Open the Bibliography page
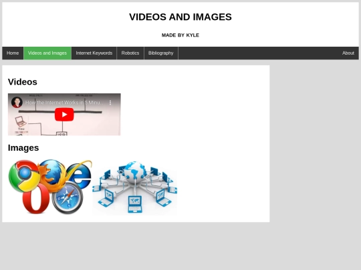Image resolution: width=361 pixels, height=270 pixels. (161, 53)
